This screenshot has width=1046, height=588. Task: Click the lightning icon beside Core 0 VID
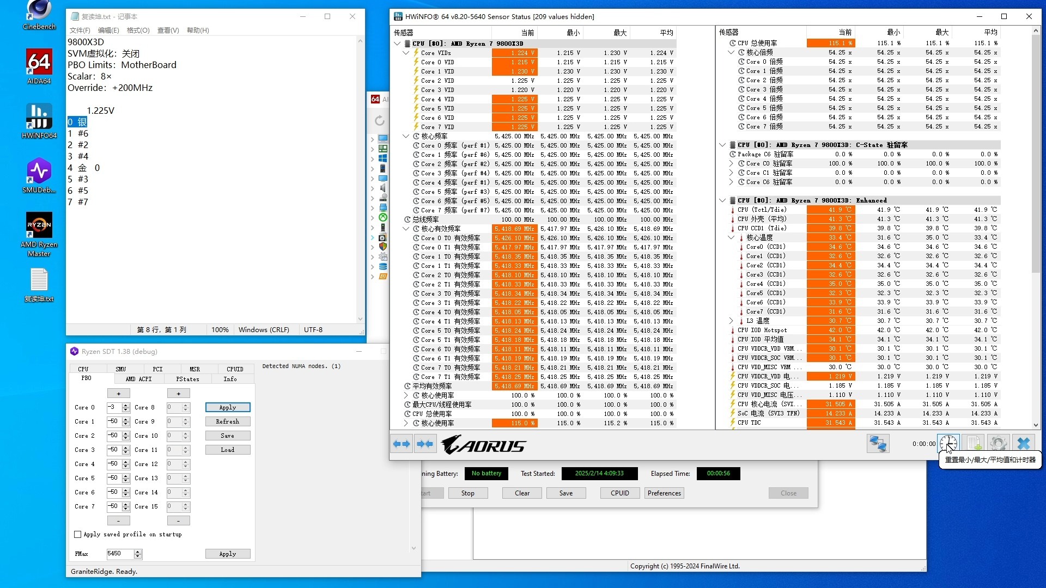coord(416,62)
